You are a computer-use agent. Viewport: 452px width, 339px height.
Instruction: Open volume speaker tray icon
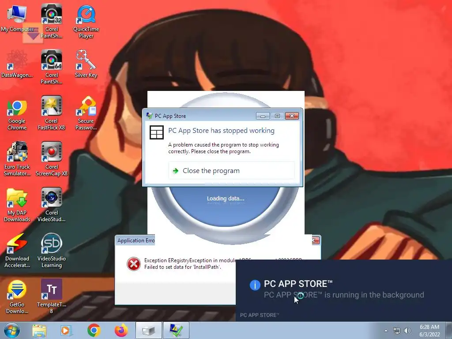[x=407, y=331]
